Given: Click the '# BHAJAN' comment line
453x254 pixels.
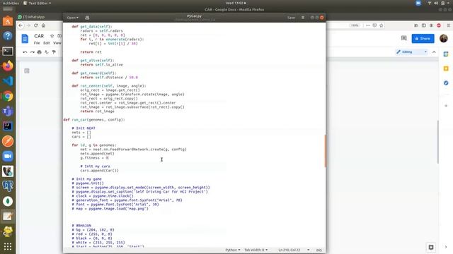Looking at the screenshot, I should pyautogui.click(x=81, y=226).
